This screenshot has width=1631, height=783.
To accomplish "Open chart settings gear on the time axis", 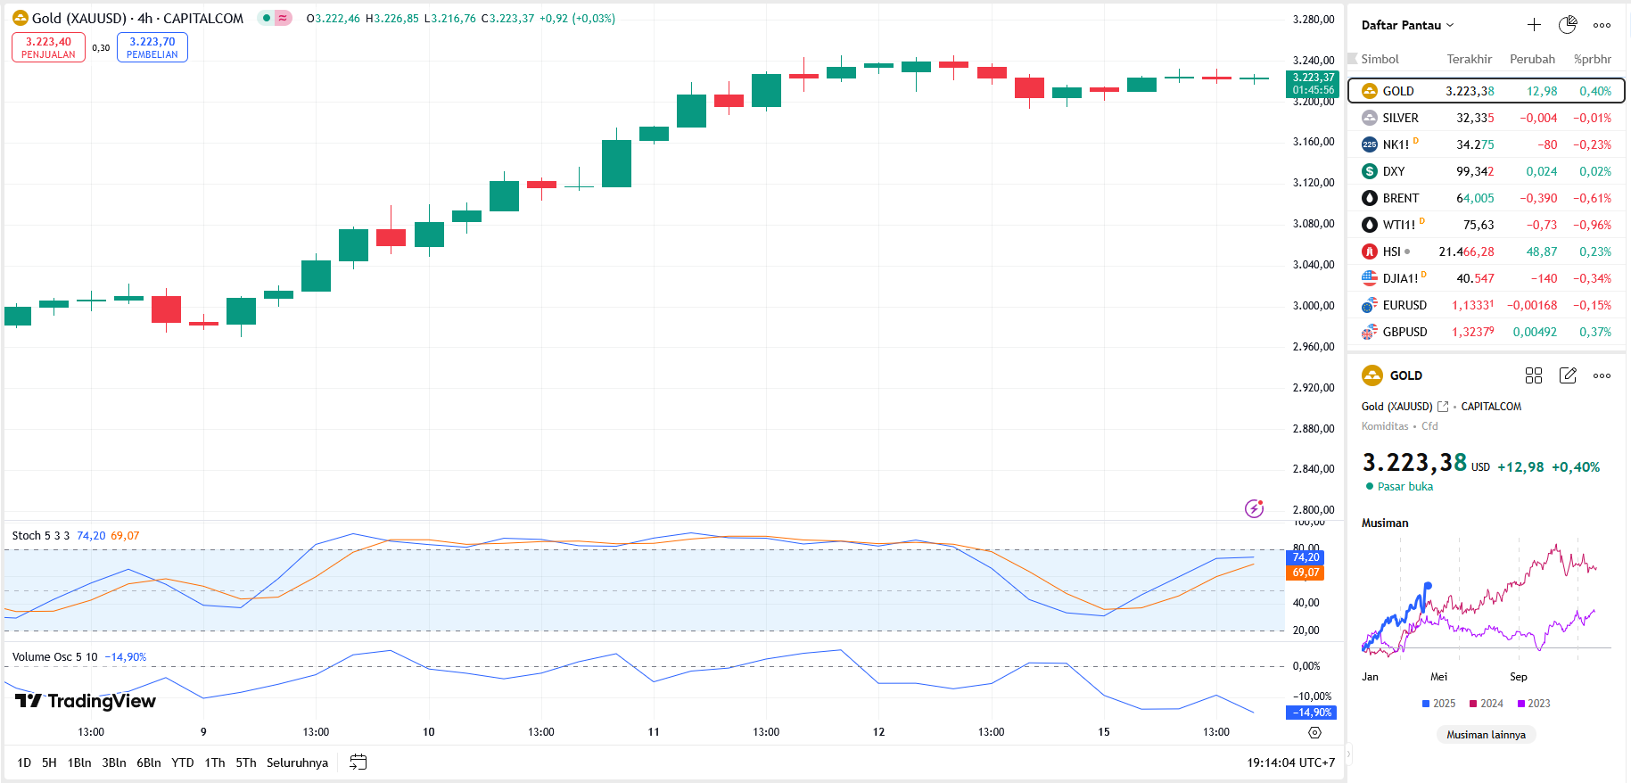I will pyautogui.click(x=1314, y=732).
